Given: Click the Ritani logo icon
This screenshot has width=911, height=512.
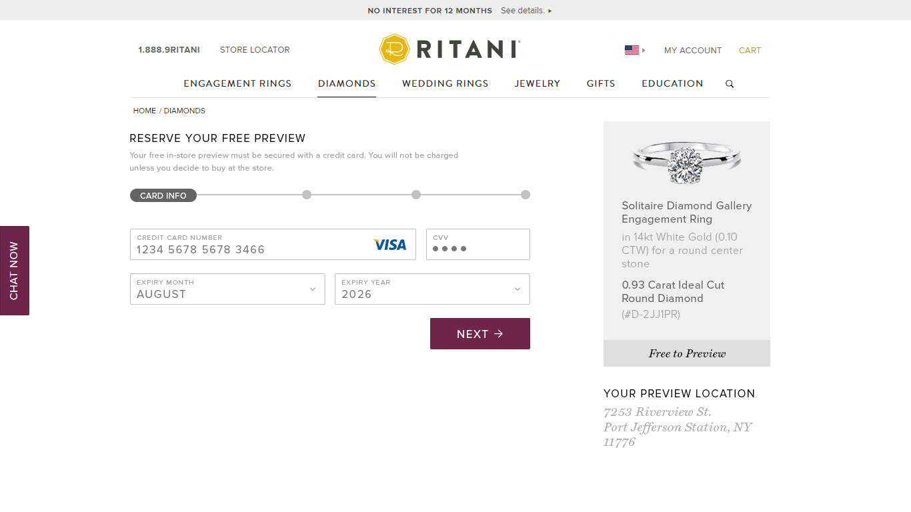Looking at the screenshot, I should pyautogui.click(x=393, y=49).
